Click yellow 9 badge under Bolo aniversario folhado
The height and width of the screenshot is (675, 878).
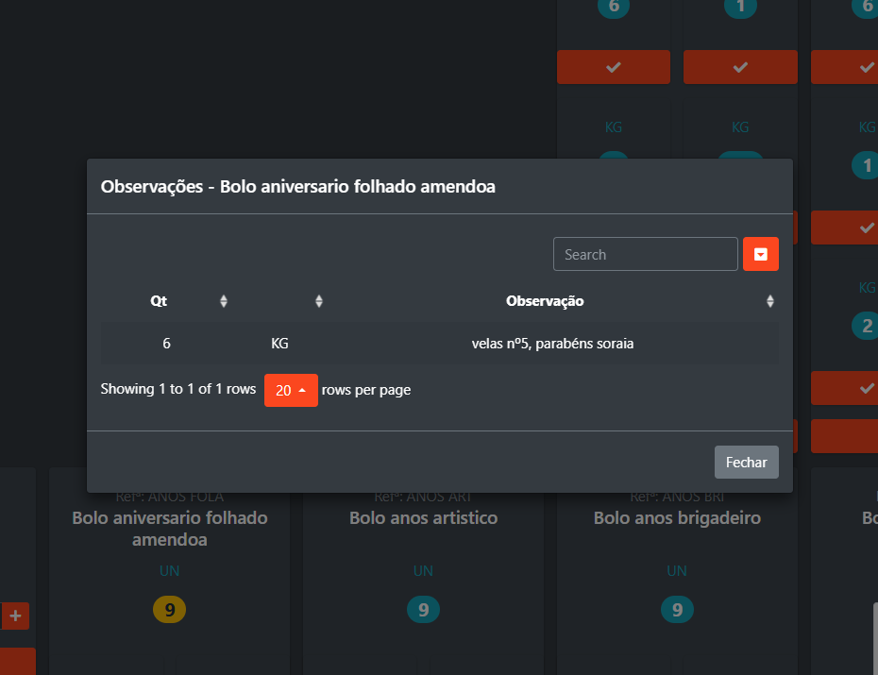(x=170, y=610)
